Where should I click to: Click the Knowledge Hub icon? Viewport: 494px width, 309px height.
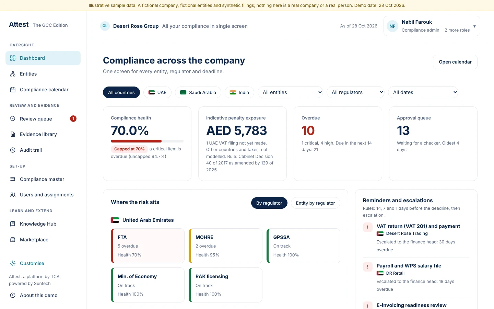point(13,224)
